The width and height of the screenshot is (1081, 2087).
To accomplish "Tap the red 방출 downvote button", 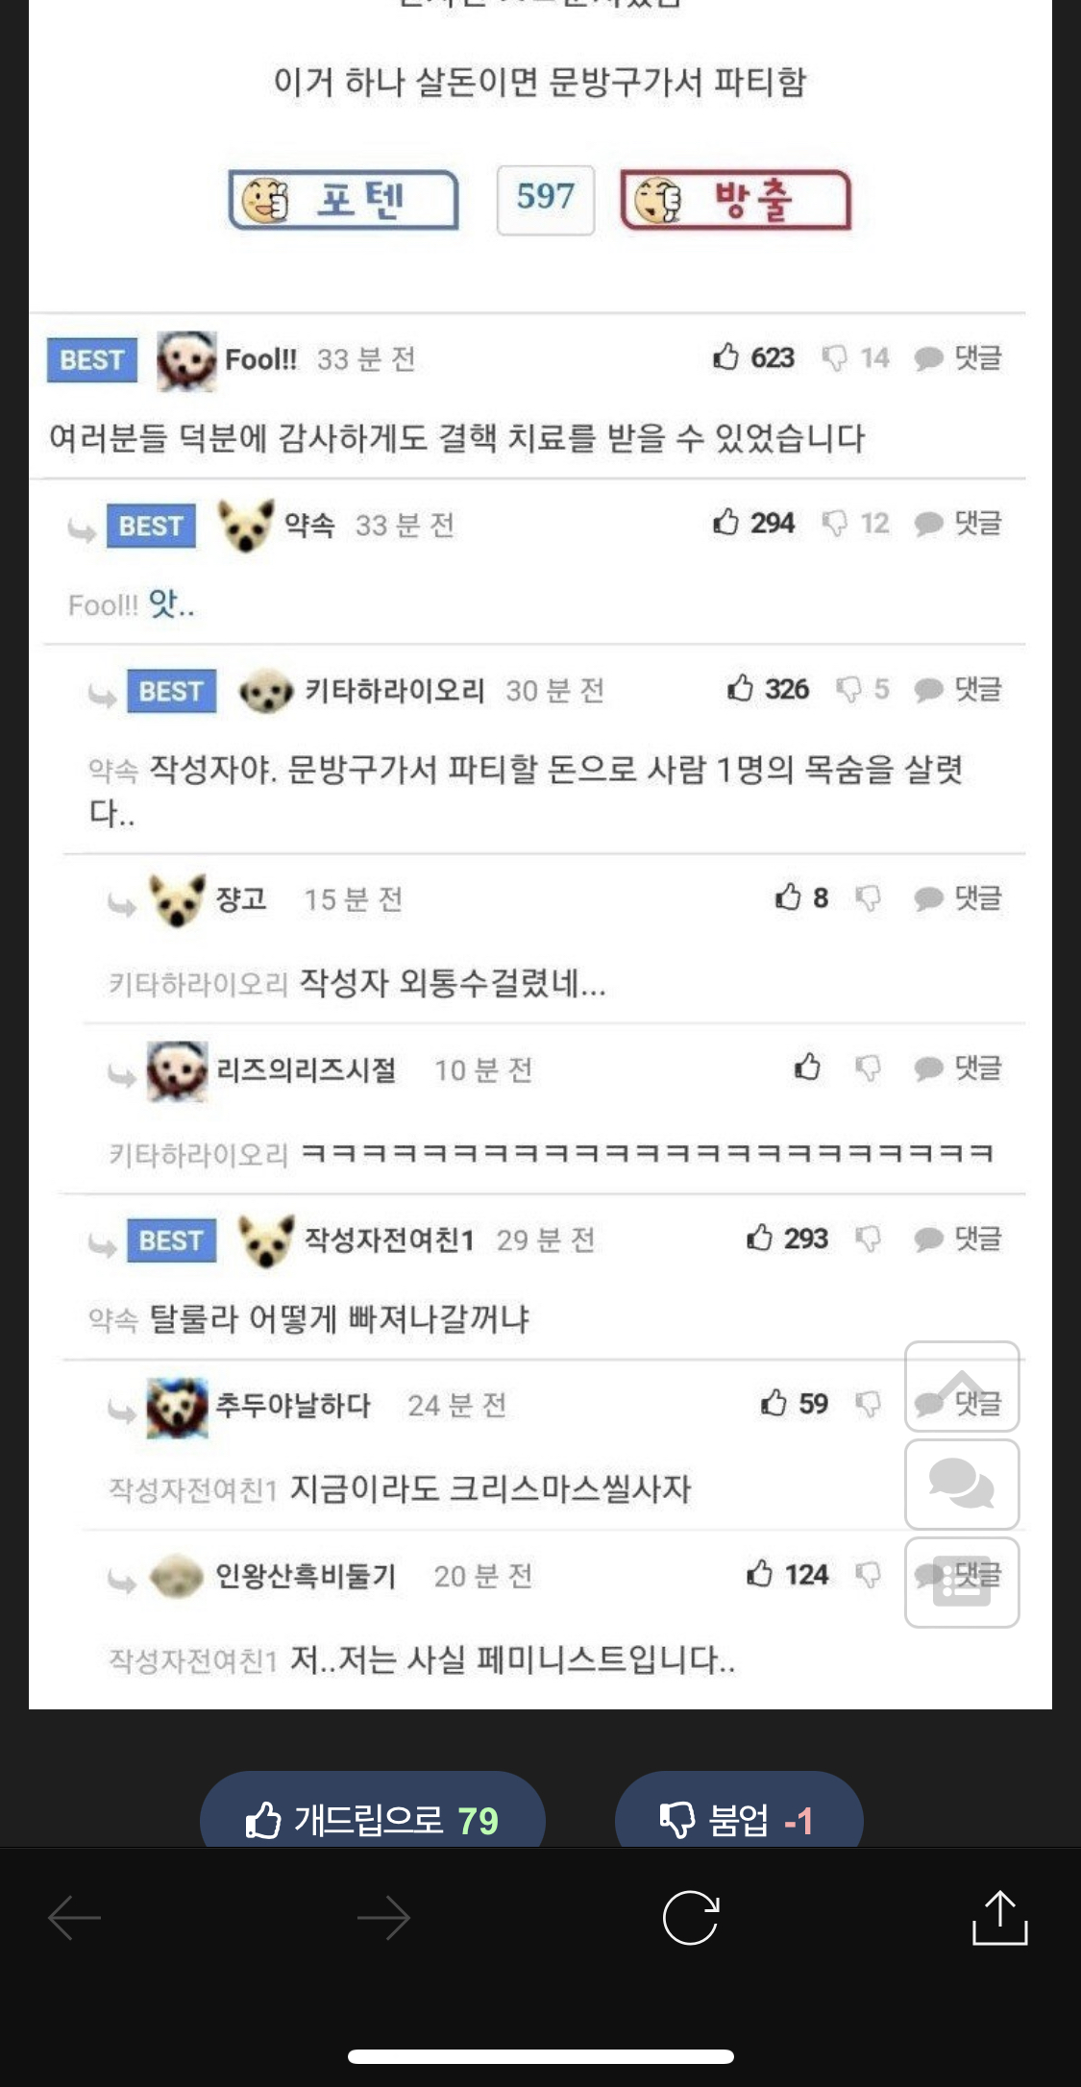I will [736, 200].
